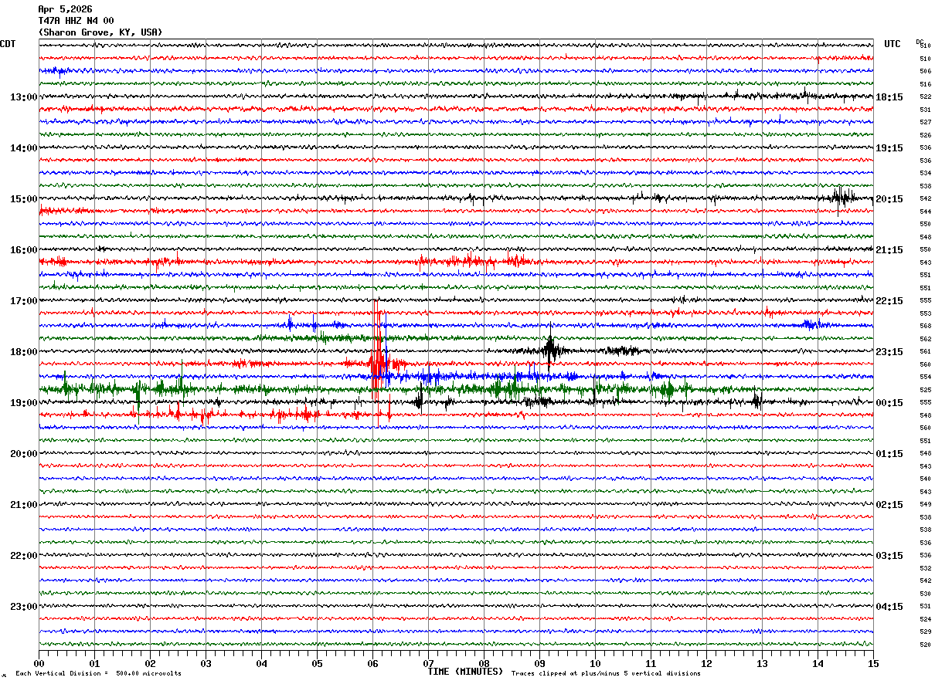Select the 20:00 CDT time label
This screenshot has width=935, height=684.
click(x=23, y=454)
